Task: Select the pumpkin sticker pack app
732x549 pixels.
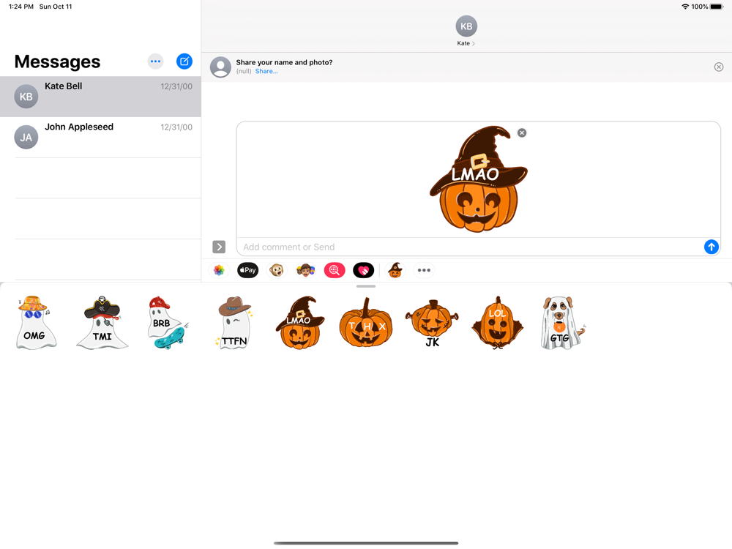Action: [395, 270]
